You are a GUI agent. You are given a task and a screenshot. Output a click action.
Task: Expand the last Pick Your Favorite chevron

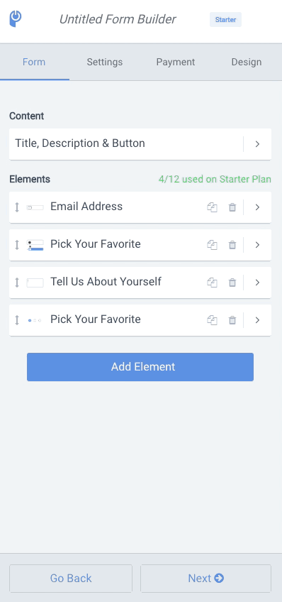tap(257, 320)
